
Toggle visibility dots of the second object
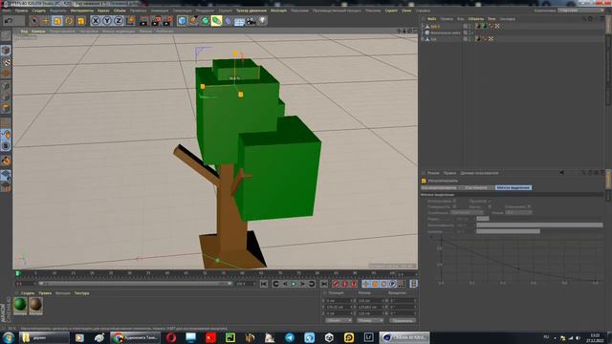(x=470, y=32)
